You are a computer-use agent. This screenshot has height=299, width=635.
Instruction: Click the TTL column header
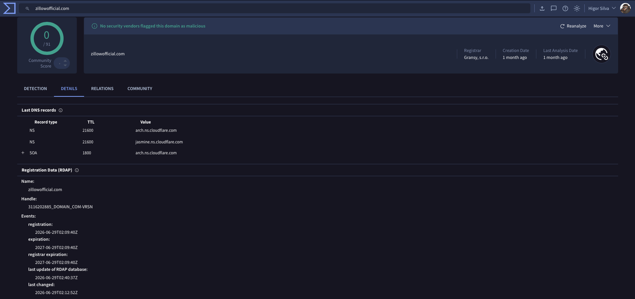[91, 122]
